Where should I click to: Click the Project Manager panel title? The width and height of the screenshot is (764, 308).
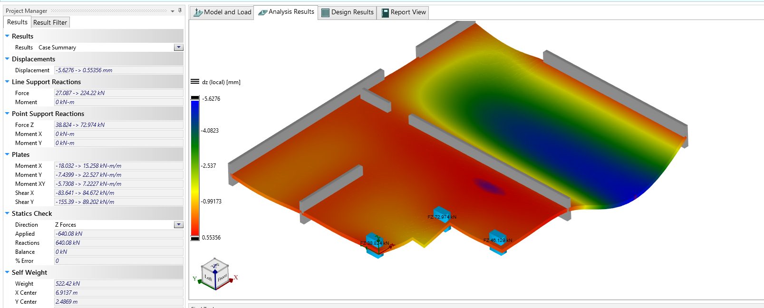pos(26,11)
